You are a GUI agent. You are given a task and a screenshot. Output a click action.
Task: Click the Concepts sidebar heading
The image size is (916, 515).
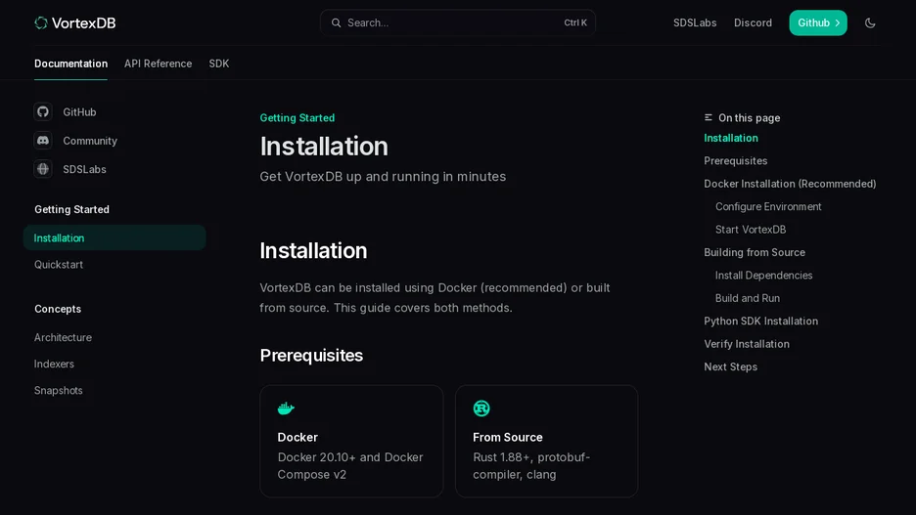pyautogui.click(x=57, y=309)
